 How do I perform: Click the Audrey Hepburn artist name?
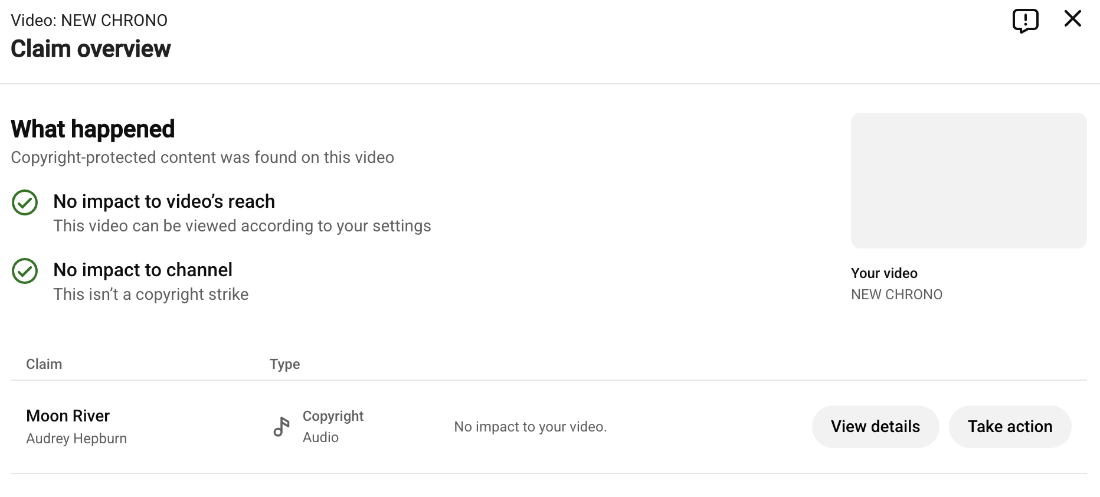click(76, 439)
